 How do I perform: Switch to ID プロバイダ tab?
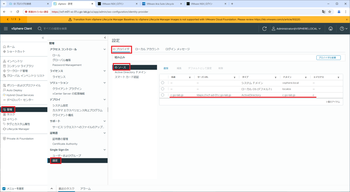(121, 49)
